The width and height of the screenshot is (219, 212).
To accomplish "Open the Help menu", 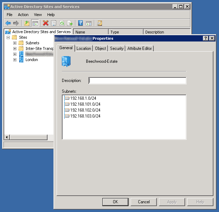I will pyautogui.click(x=51, y=15).
